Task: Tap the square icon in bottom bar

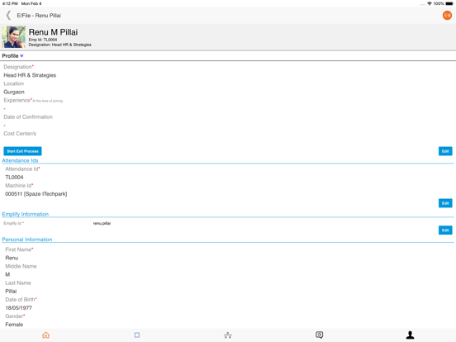Action: click(x=137, y=335)
